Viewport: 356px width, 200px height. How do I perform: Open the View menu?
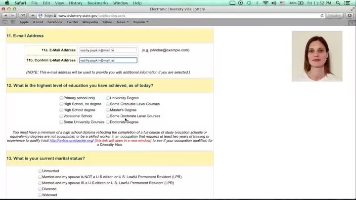point(59,3)
